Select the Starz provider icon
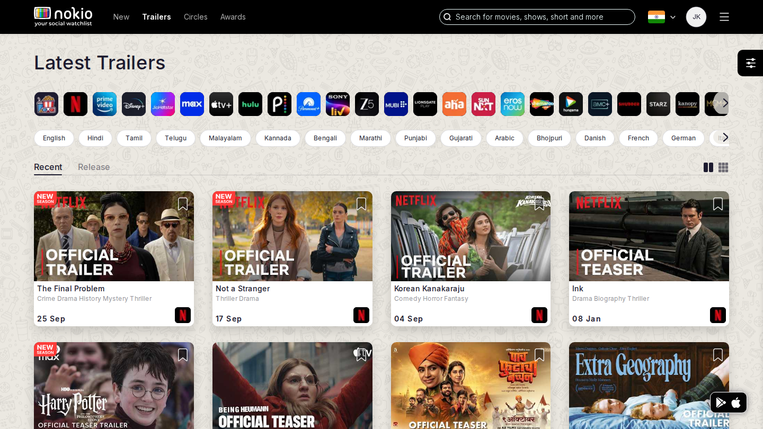Screen dimensions: 763x429 pos(658,104)
